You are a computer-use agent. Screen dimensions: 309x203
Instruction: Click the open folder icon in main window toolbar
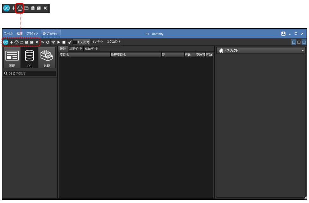coord(22,42)
